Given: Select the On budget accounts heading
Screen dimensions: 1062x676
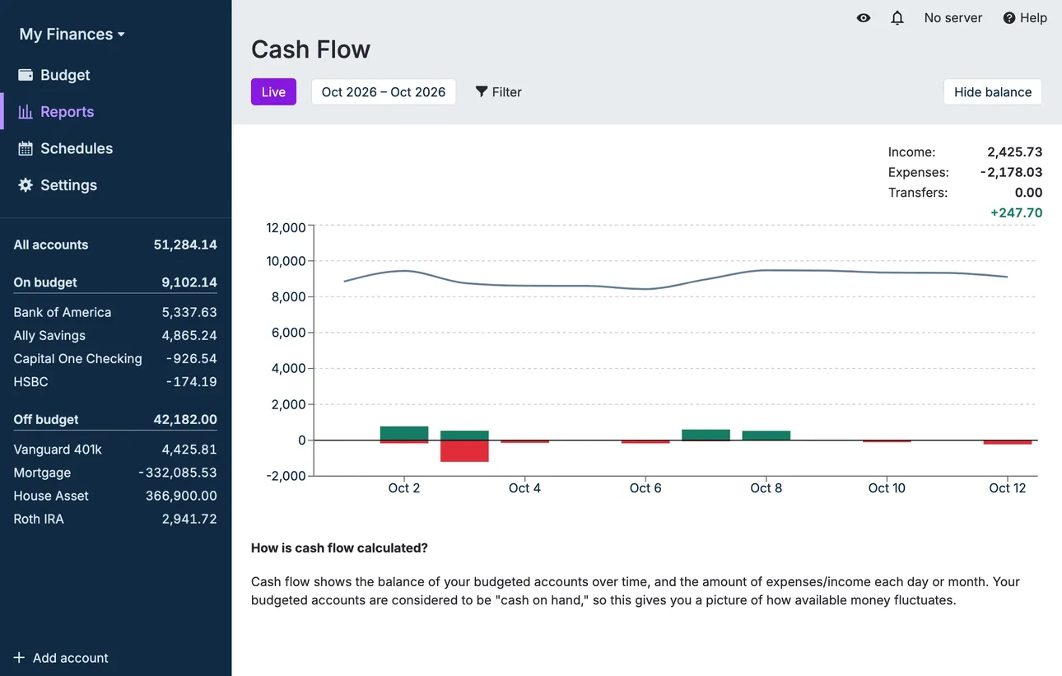Looking at the screenshot, I should tap(115, 282).
